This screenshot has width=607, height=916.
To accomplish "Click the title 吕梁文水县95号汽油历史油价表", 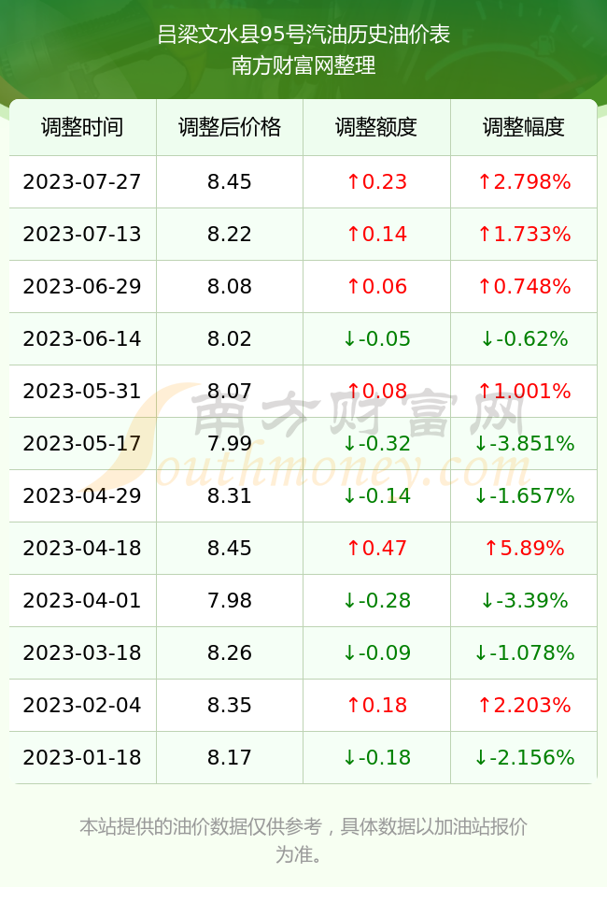I will (303, 35).
